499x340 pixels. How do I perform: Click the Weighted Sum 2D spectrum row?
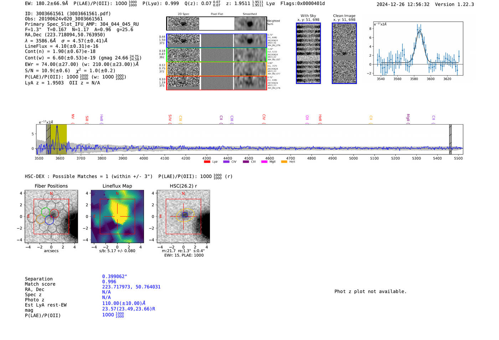216,24
